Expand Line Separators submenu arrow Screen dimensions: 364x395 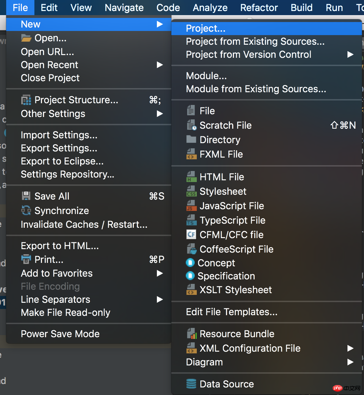160,300
